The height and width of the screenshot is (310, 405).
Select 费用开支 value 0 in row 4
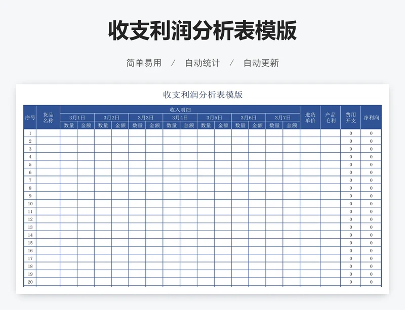[x=351, y=157]
